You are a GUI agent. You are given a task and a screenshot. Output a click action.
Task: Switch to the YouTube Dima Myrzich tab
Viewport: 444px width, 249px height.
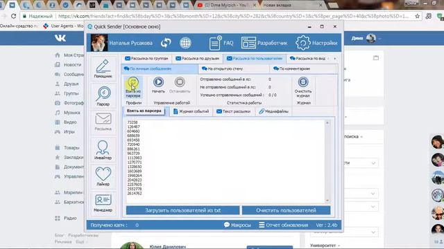tap(227, 5)
